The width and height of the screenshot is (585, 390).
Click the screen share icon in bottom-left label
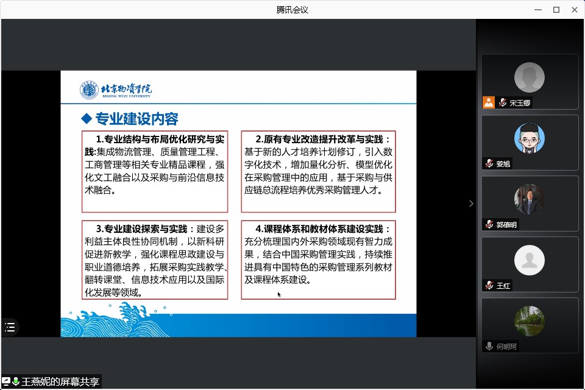(x=6, y=381)
